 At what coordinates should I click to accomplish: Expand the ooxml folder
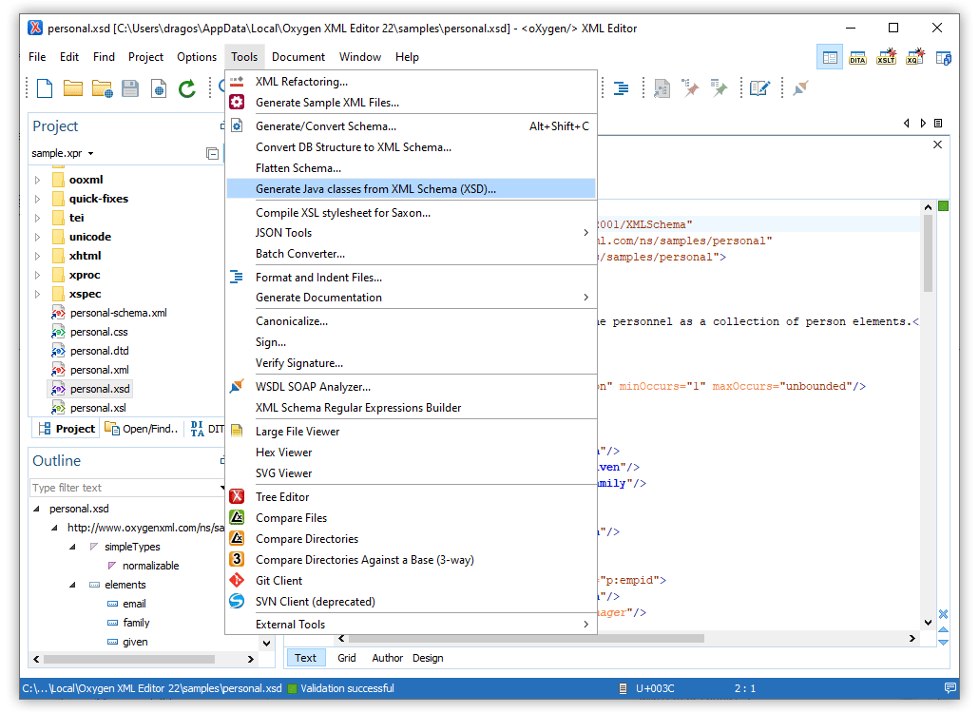click(x=37, y=180)
